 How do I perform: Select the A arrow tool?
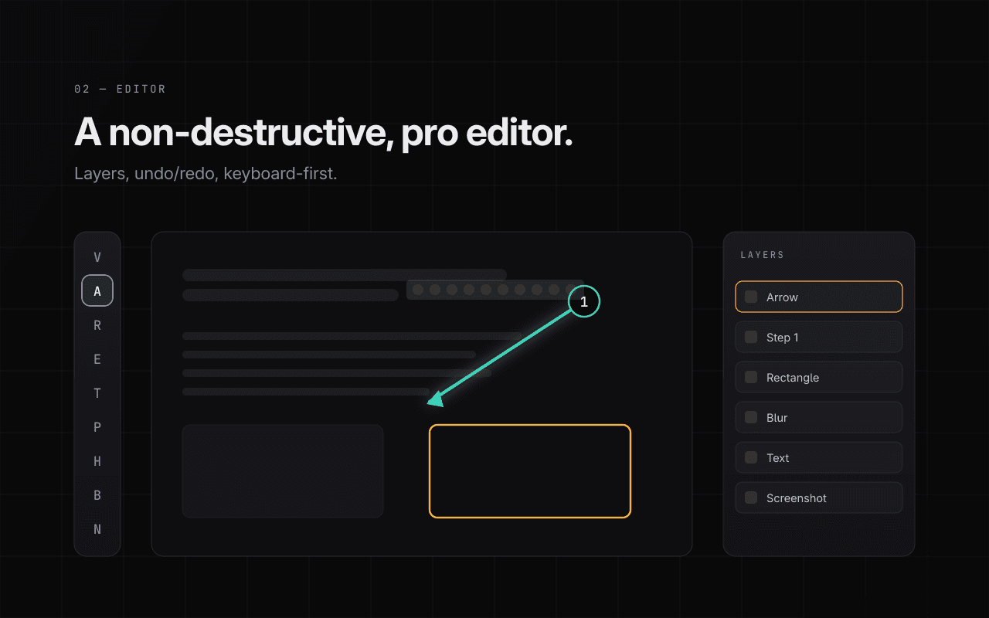(97, 291)
